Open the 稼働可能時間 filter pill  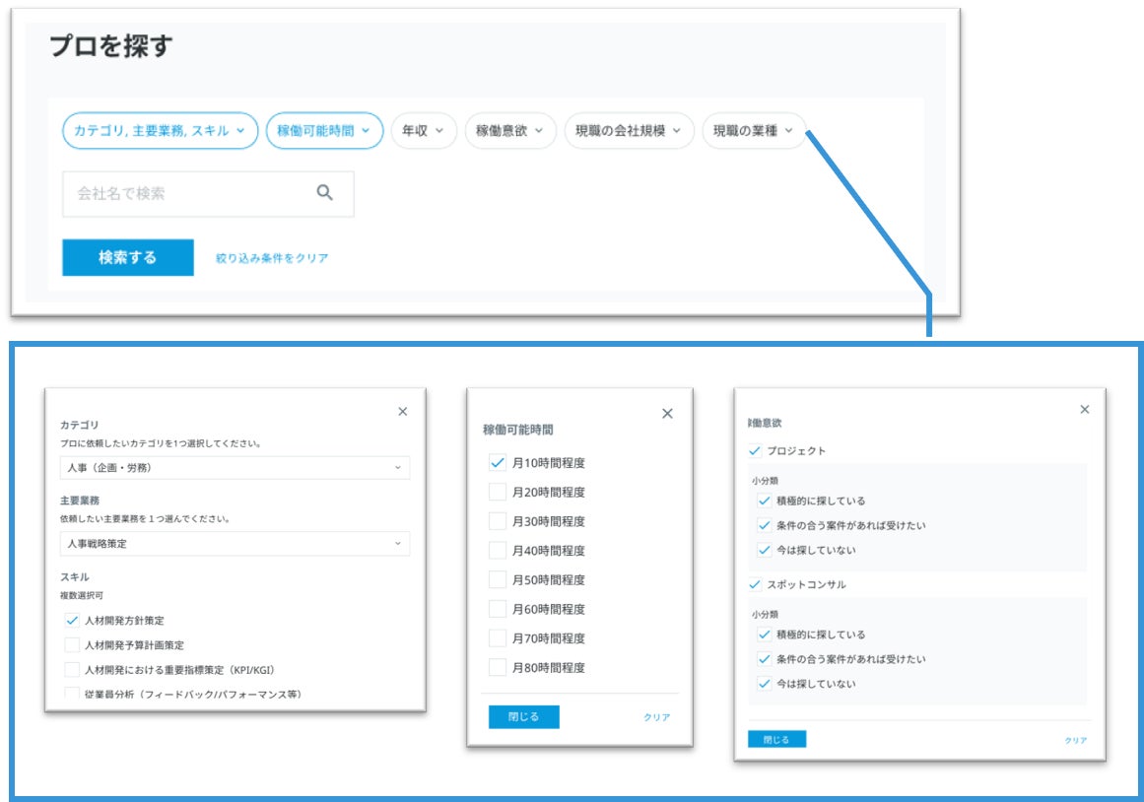(x=324, y=131)
